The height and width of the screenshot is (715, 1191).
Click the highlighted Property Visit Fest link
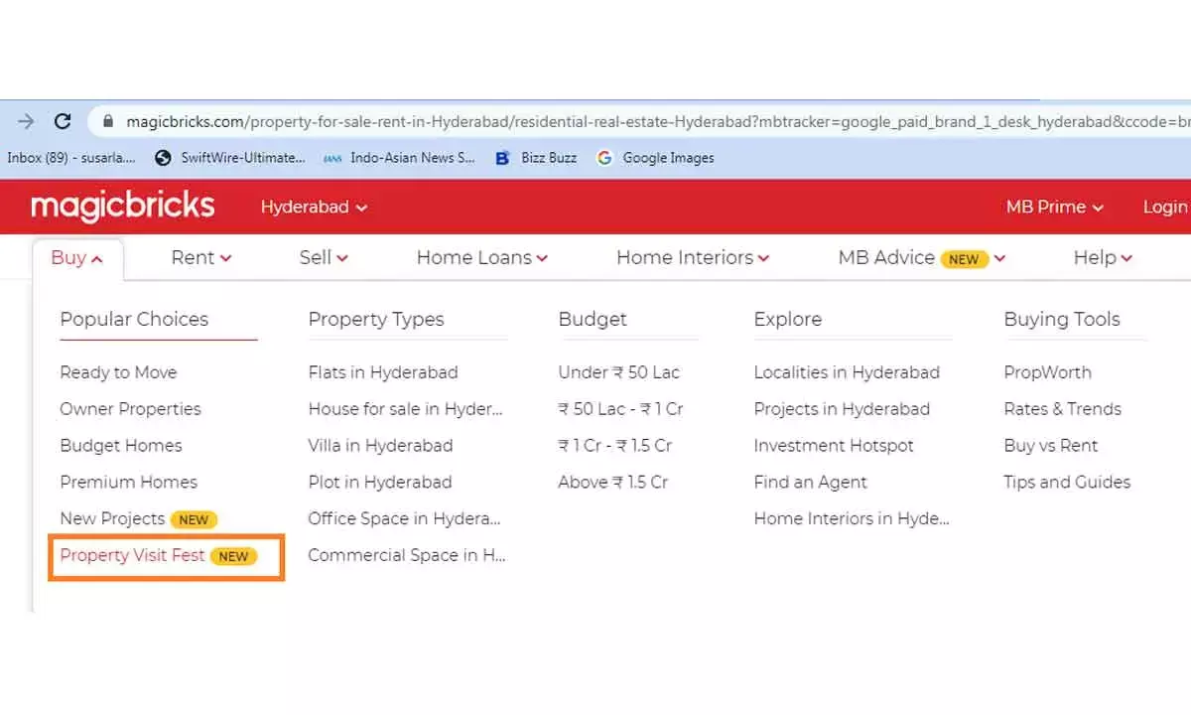[x=133, y=555]
